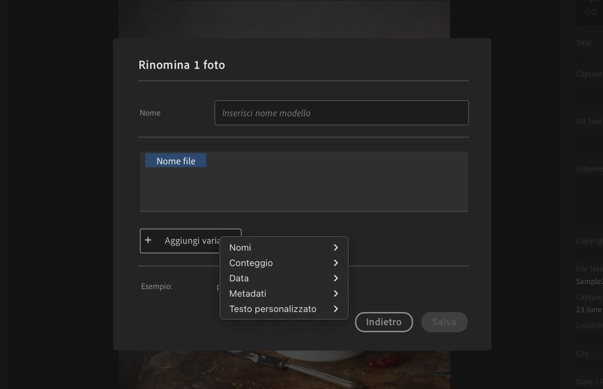The width and height of the screenshot is (603, 389).
Task: Click the plus icon in Aggiungi variabile
Action: 148,240
